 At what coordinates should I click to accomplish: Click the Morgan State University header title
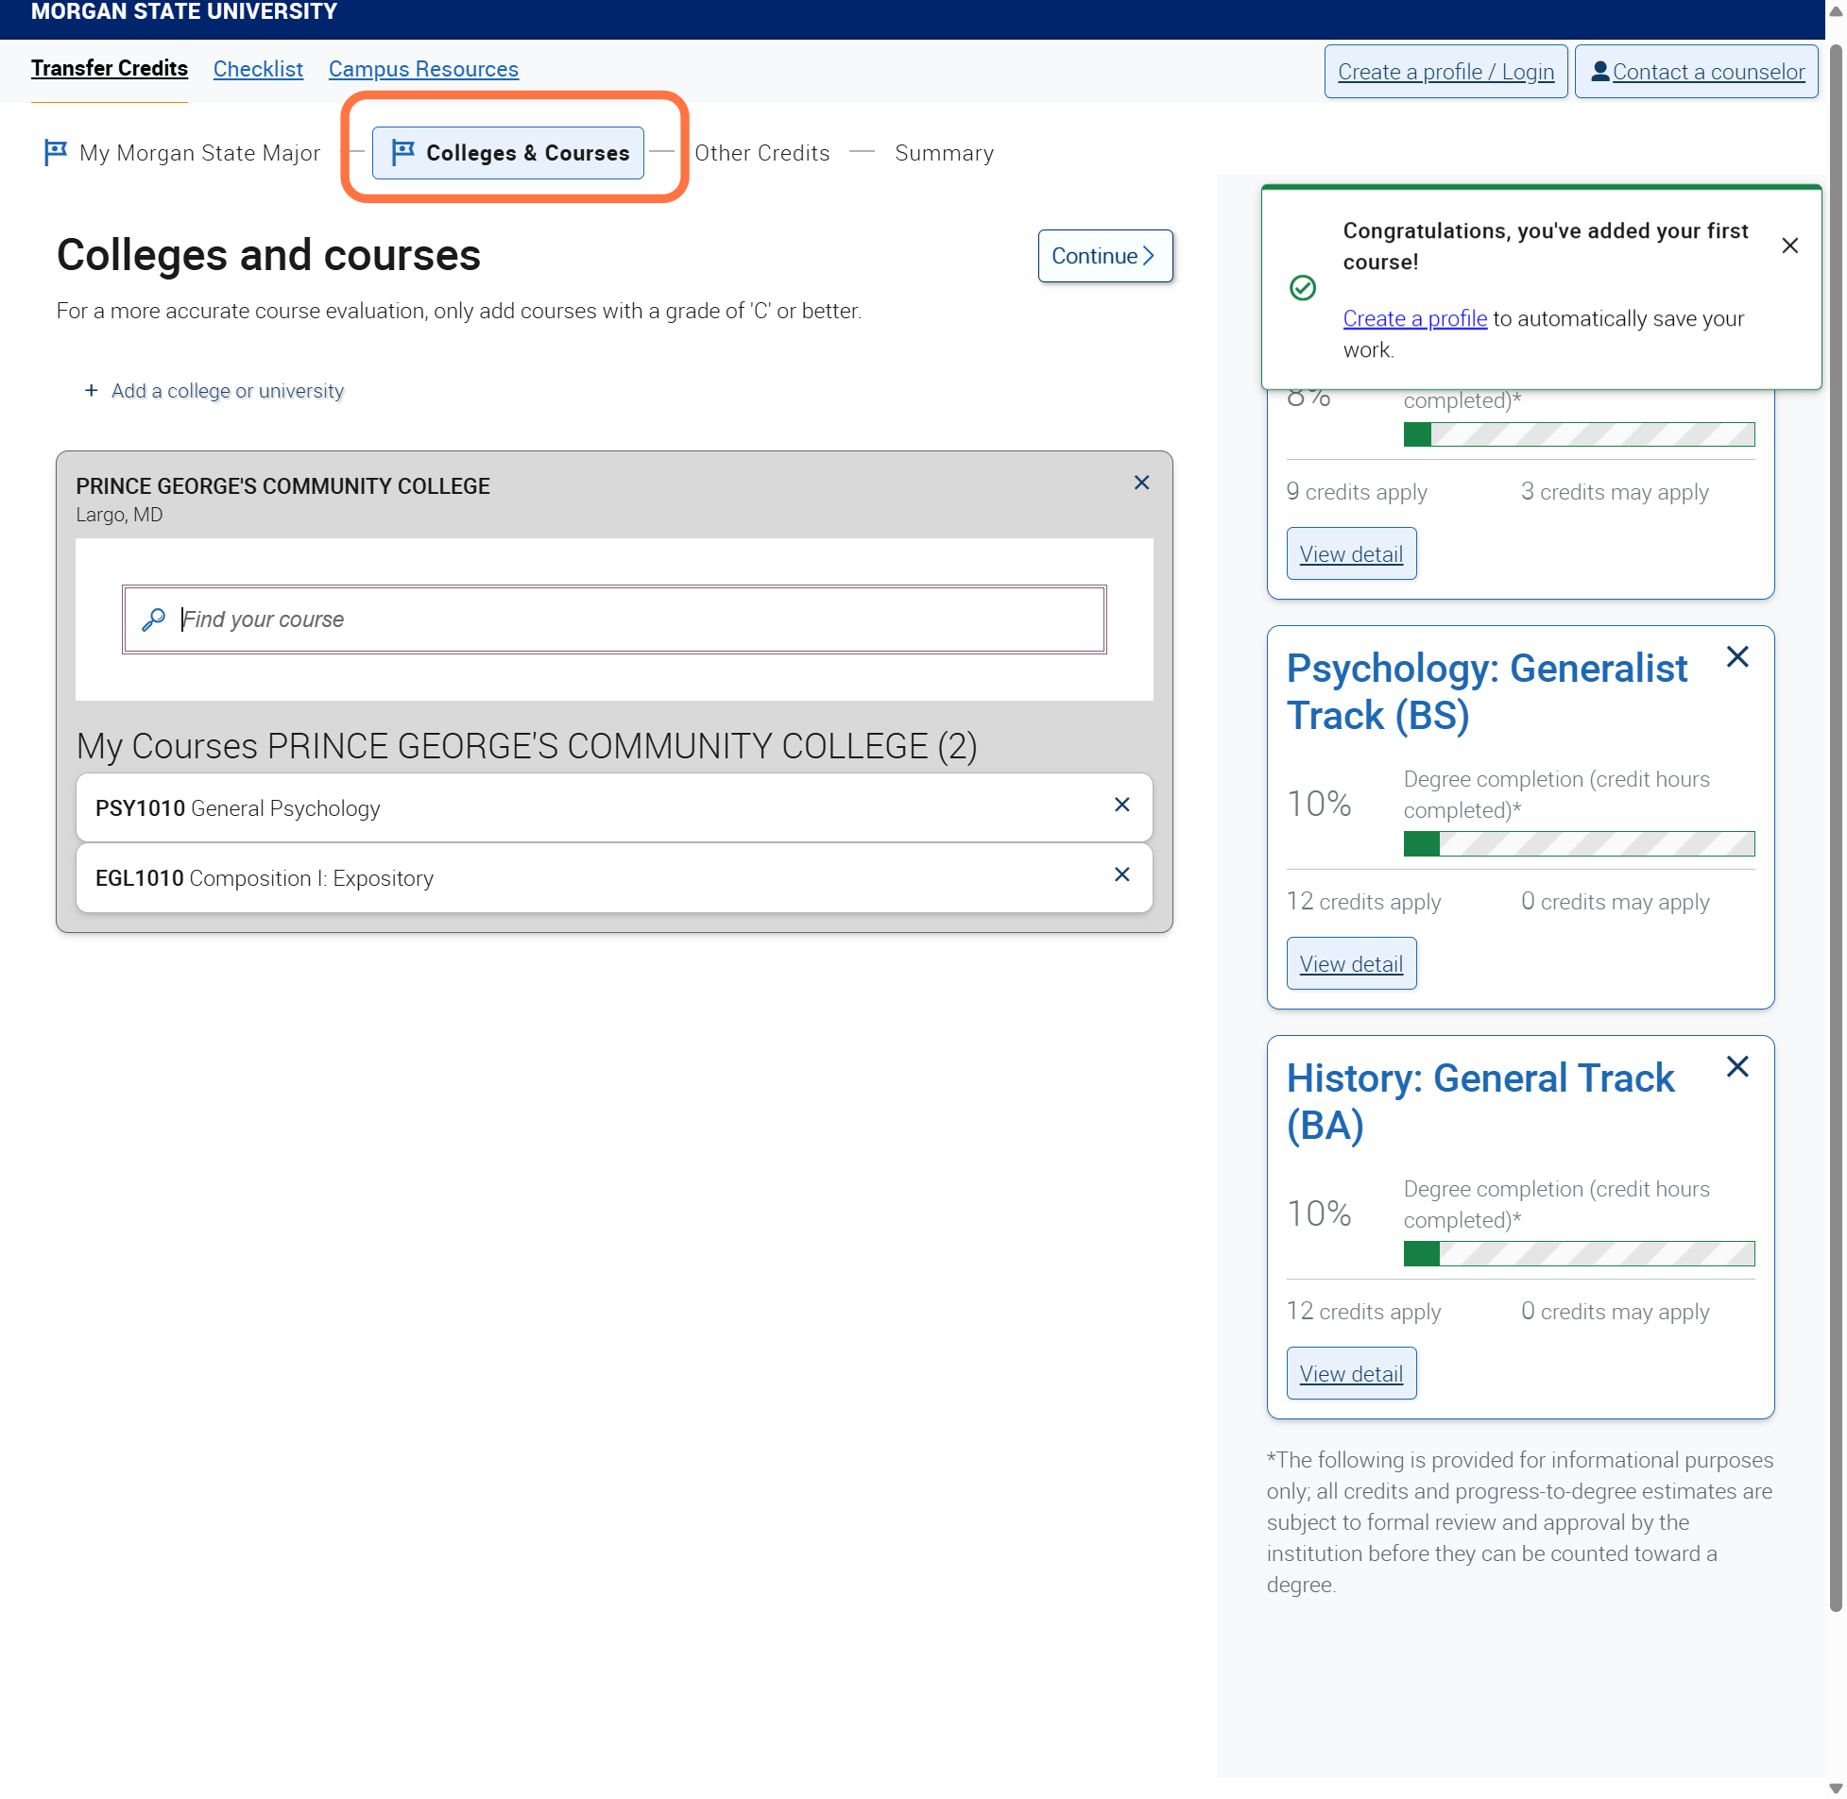[183, 11]
